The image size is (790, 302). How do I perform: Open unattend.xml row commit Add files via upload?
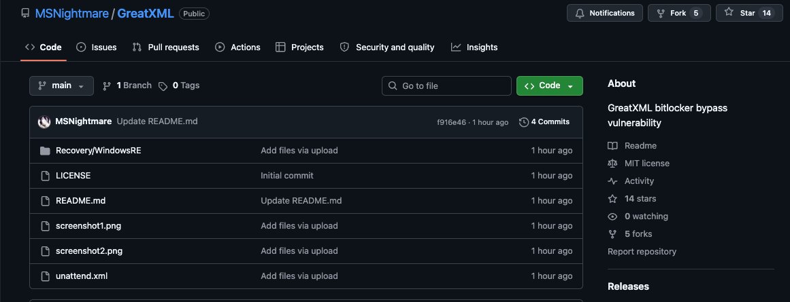[299, 276]
